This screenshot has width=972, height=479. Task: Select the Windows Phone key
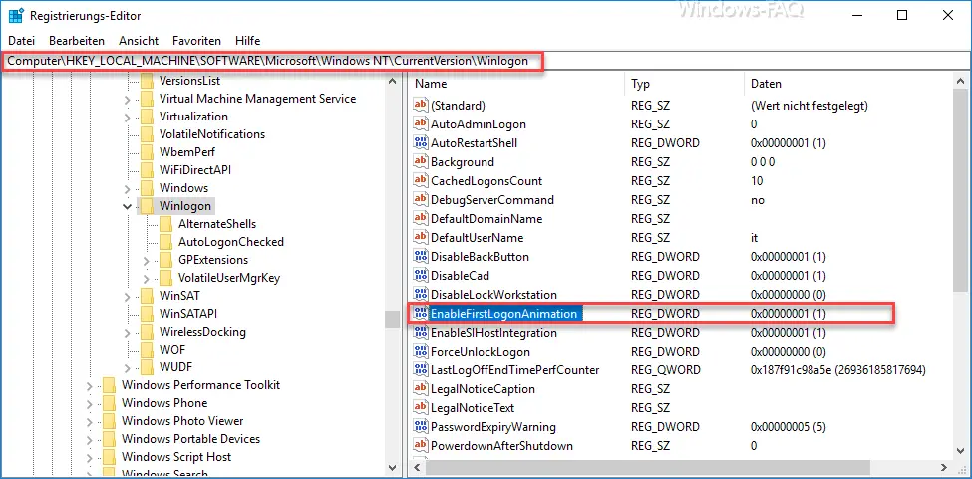[164, 403]
